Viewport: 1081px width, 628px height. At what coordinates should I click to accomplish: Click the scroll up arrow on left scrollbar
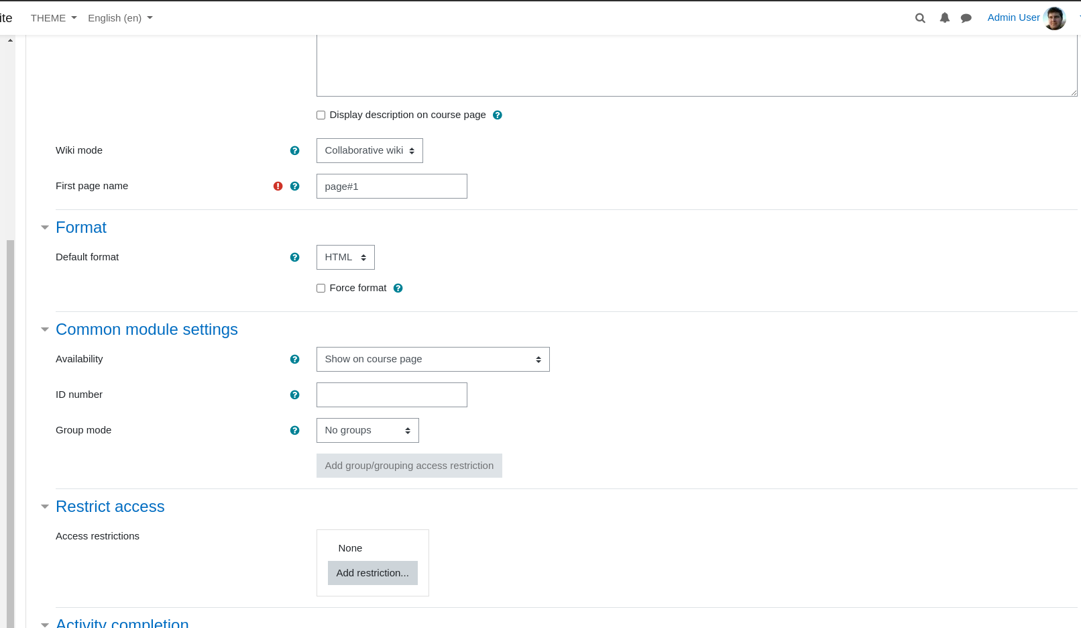coord(10,40)
